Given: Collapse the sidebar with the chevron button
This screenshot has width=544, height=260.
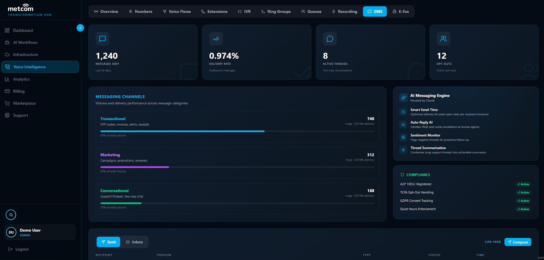Looking at the screenshot, I should (80, 28).
